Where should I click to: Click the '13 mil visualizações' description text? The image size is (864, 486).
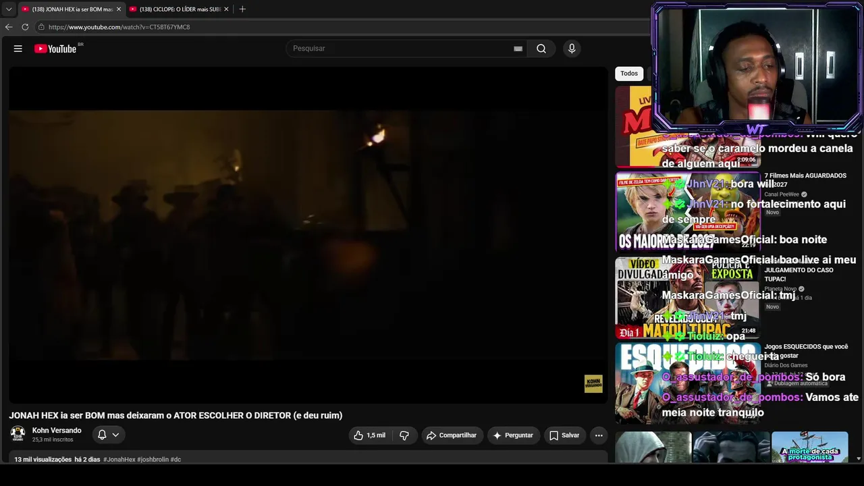43,460
